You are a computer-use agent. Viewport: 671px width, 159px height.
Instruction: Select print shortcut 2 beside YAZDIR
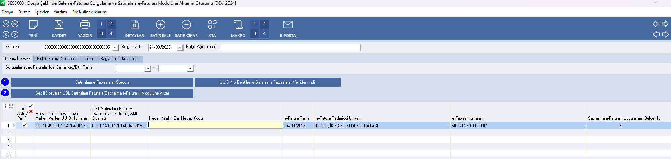111,24
